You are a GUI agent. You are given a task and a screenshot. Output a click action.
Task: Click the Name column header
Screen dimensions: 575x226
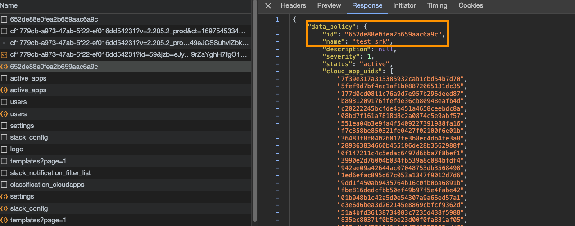[x=9, y=6]
